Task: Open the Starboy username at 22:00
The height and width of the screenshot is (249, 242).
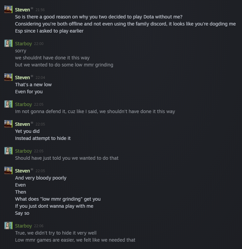Action: [23, 44]
